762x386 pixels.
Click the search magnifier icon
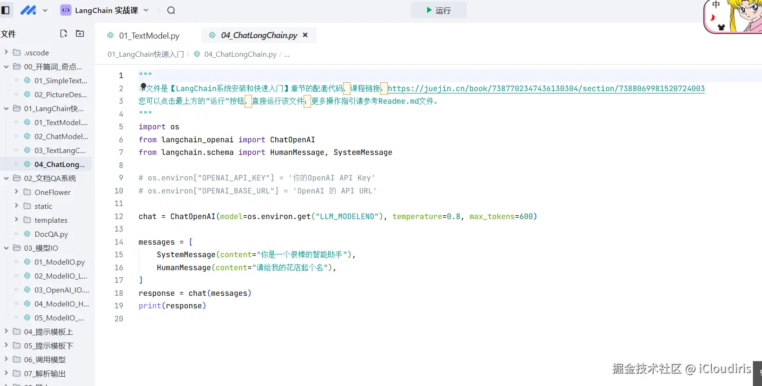tap(171, 10)
